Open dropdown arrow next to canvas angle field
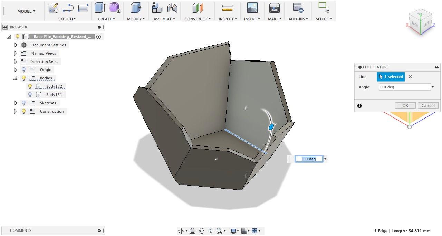Image resolution: width=442 pixels, height=236 pixels. [326, 159]
